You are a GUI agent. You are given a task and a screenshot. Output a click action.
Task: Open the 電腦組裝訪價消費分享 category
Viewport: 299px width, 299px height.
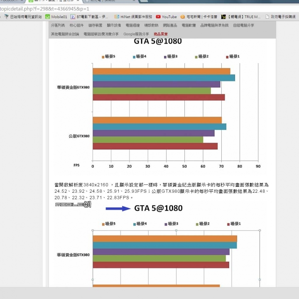pos(101,34)
